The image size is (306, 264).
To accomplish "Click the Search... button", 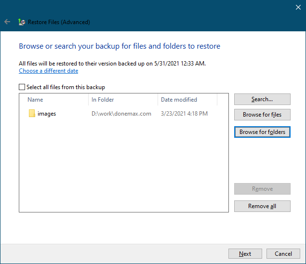I will click(x=262, y=99).
